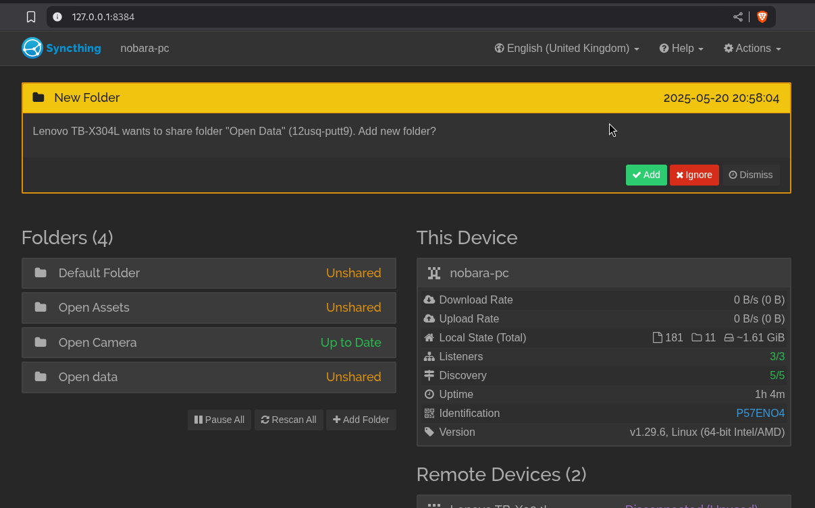Viewport: 815px width, 508px height.
Task: Click the Remote Devices (2) heading
Action: (x=502, y=474)
